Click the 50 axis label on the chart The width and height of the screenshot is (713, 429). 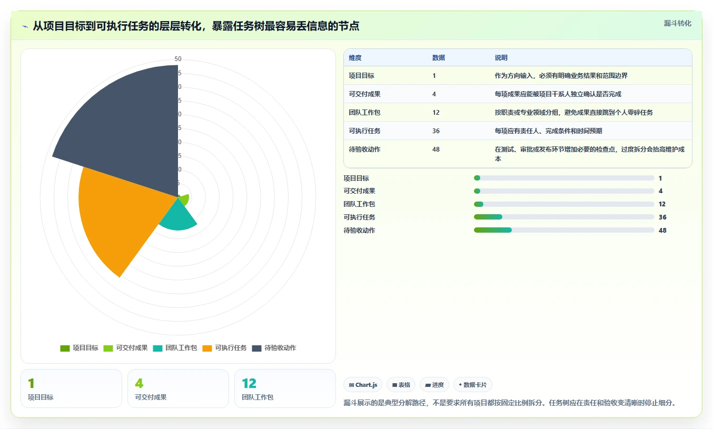178,59
